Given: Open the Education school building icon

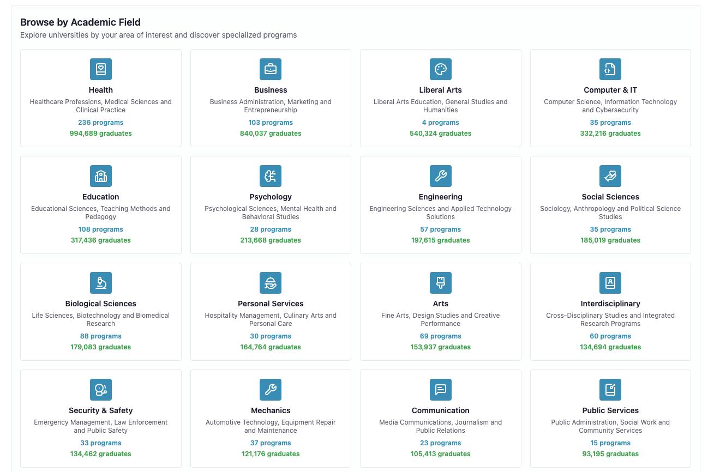Looking at the screenshot, I should (x=100, y=176).
